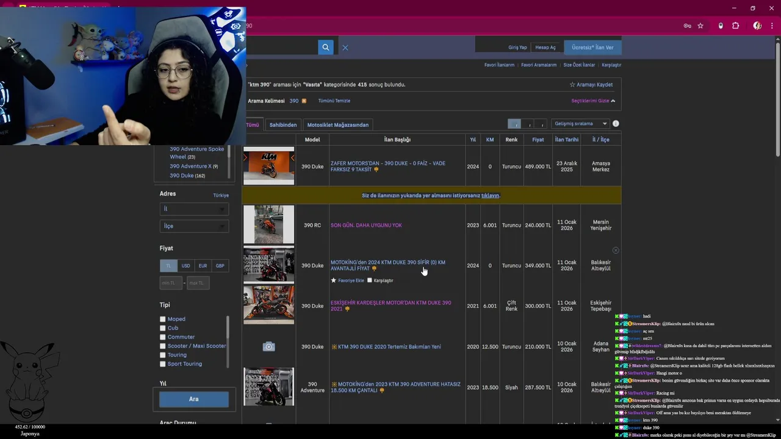Open the İlçe district dropdown
The image size is (781, 439).
click(x=194, y=226)
